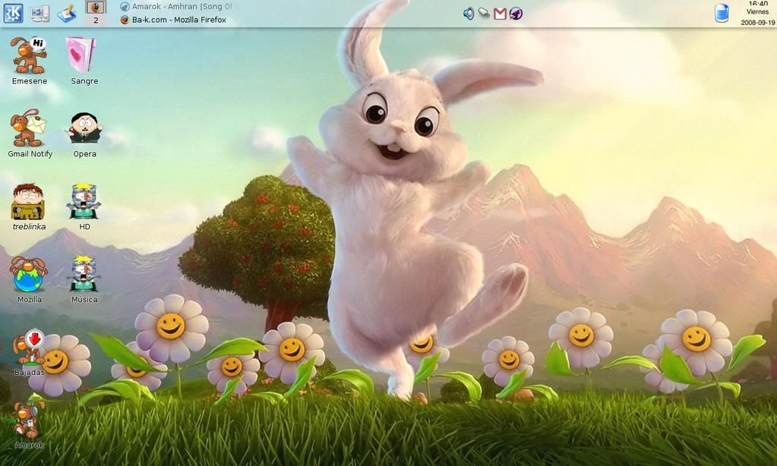
Task: Launch the Opera desktop icon
Action: pyautogui.click(x=84, y=134)
